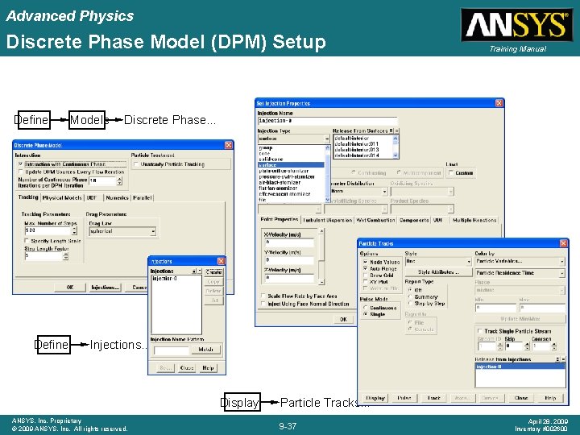Set Report Type to Summary
The width and height of the screenshot is (580, 435).
[x=410, y=296]
